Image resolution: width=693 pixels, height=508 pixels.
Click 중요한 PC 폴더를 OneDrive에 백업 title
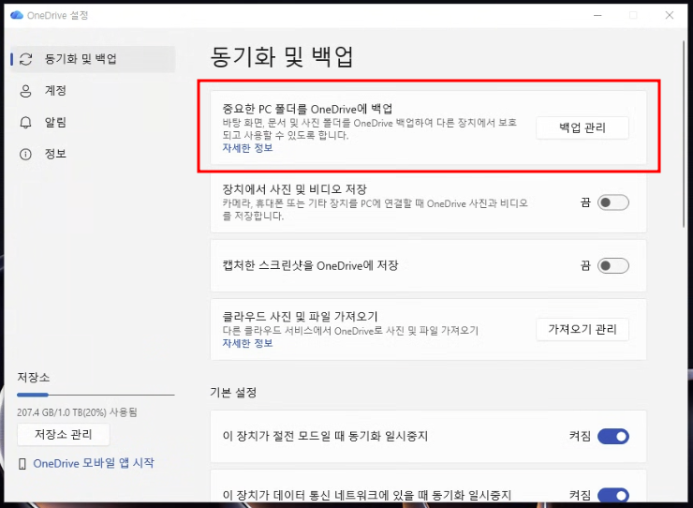click(307, 109)
